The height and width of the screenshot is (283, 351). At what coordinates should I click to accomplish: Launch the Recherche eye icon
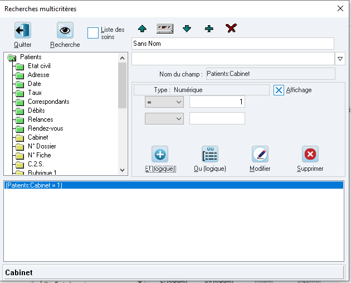65,30
